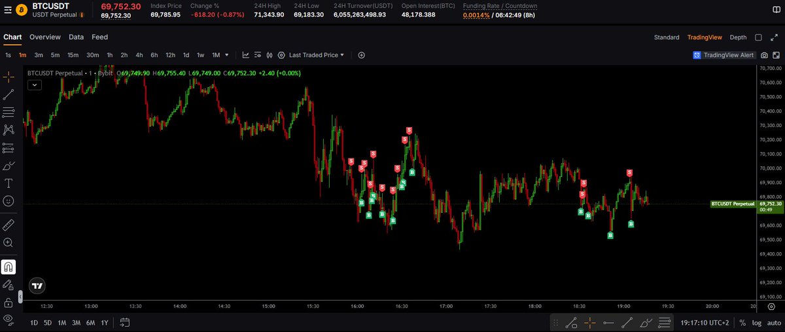Select brush in floating favorites toolbar
Viewport: 785px width, 332px height.
coord(646,323)
